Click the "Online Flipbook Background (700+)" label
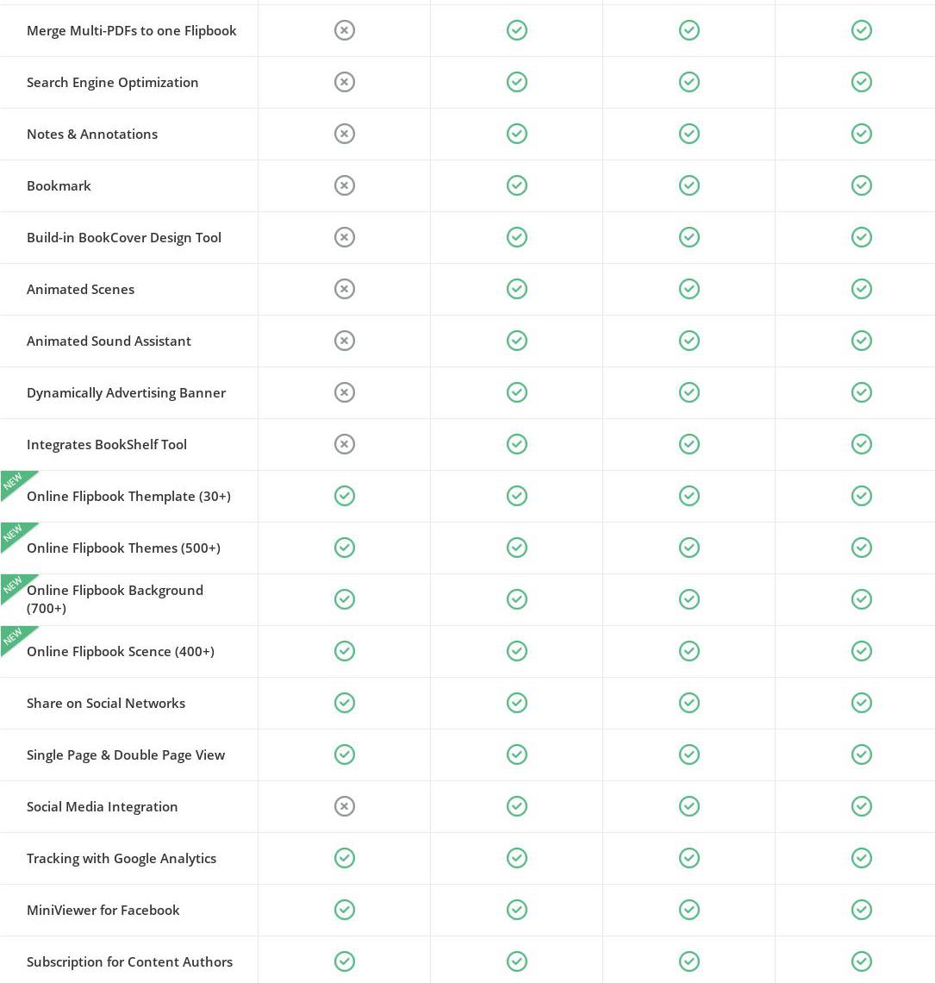 115,598
